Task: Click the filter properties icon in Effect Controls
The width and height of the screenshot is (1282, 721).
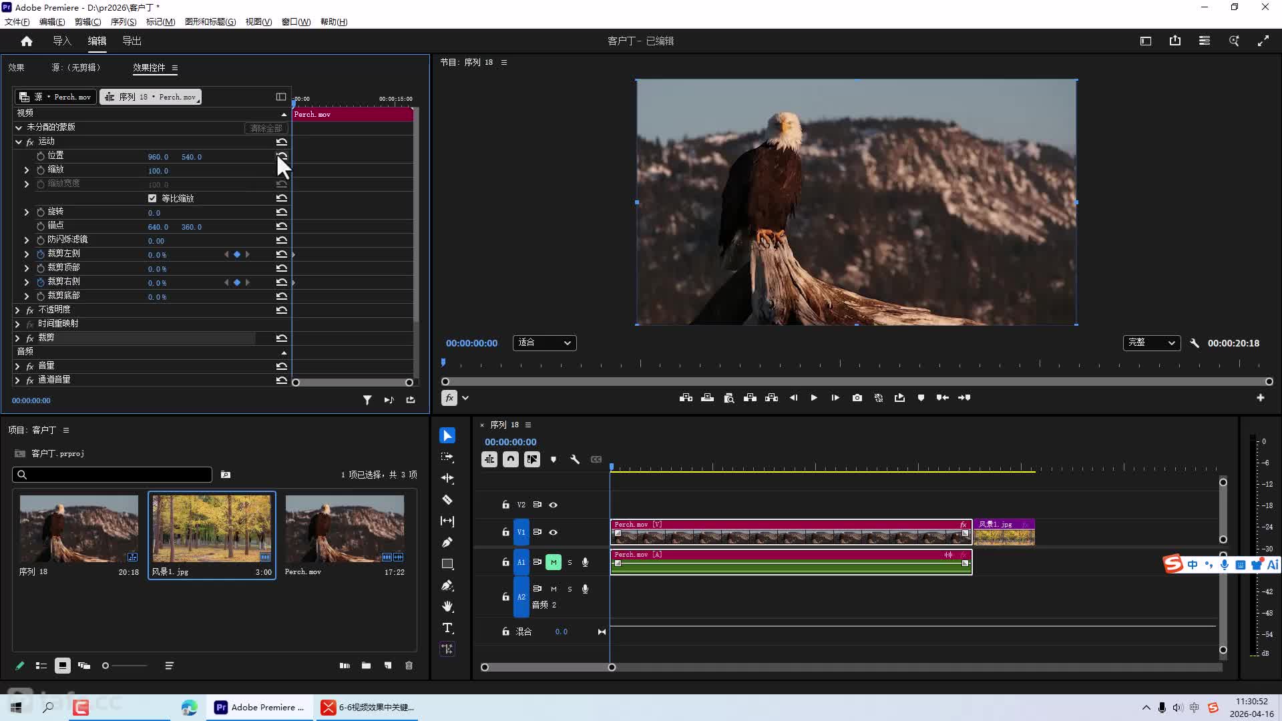Action: tap(367, 400)
